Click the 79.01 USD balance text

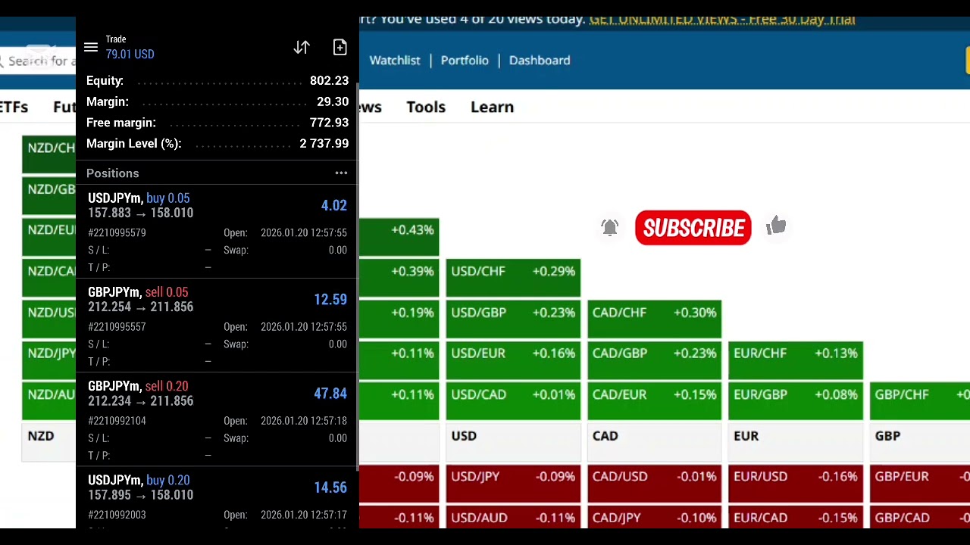(130, 54)
